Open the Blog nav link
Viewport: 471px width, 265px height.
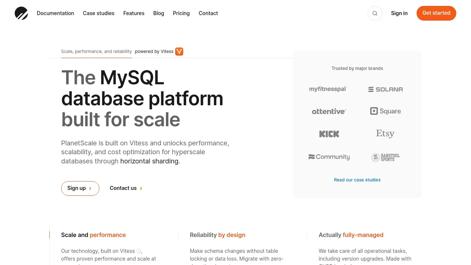(x=159, y=13)
